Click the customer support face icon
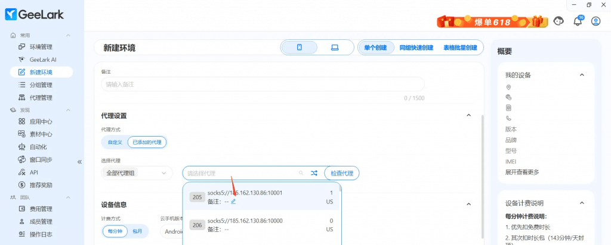The width and height of the screenshot is (611, 245). point(559,21)
